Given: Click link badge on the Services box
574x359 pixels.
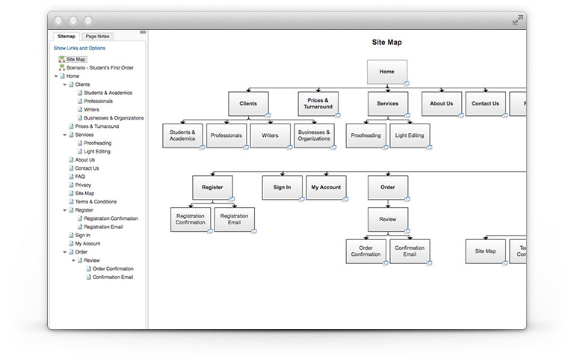Looking at the screenshot, I should pos(407,115).
